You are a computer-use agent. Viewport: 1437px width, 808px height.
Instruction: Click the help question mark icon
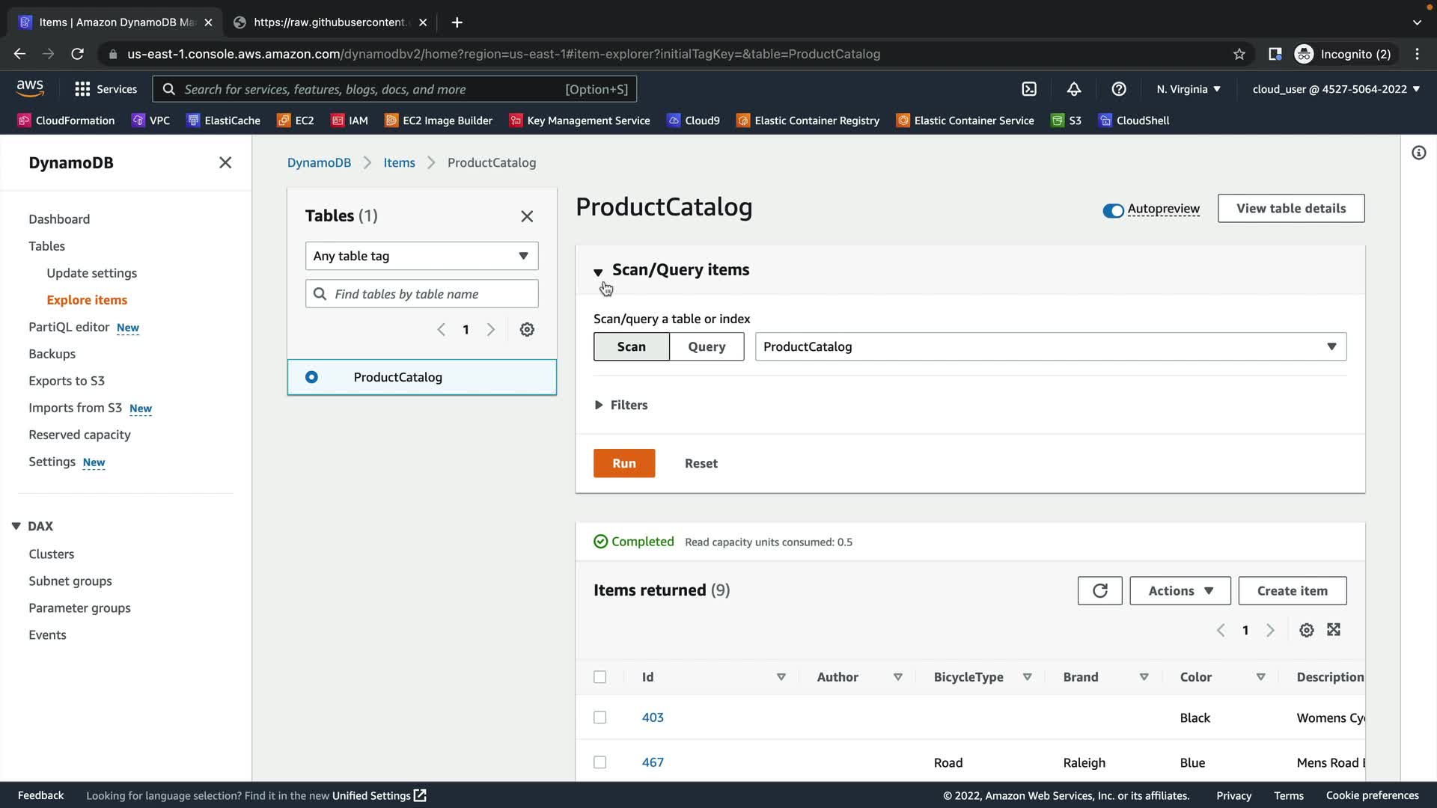click(1119, 89)
